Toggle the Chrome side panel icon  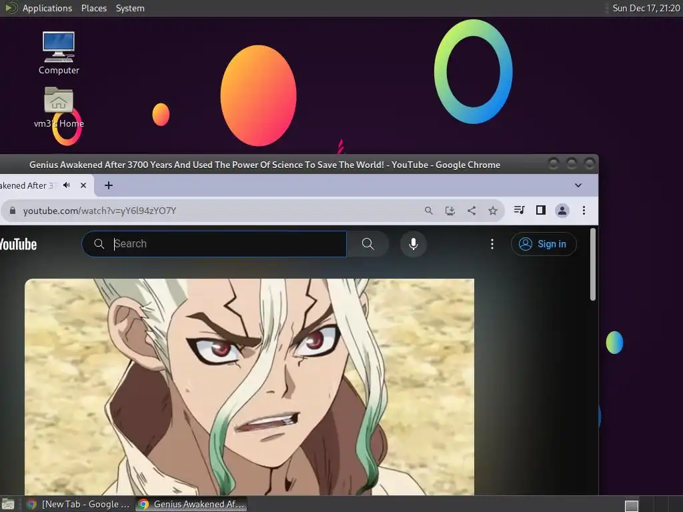[x=540, y=210]
